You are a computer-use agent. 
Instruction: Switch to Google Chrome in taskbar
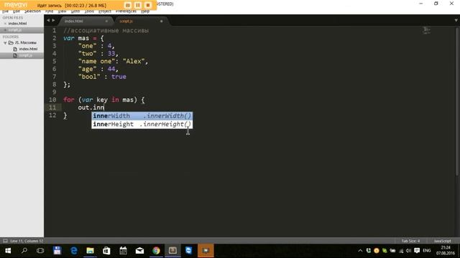tap(156, 251)
